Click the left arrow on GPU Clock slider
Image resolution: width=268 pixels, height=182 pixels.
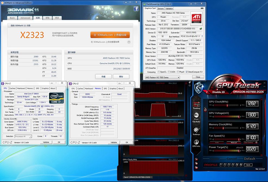tap(213, 105)
